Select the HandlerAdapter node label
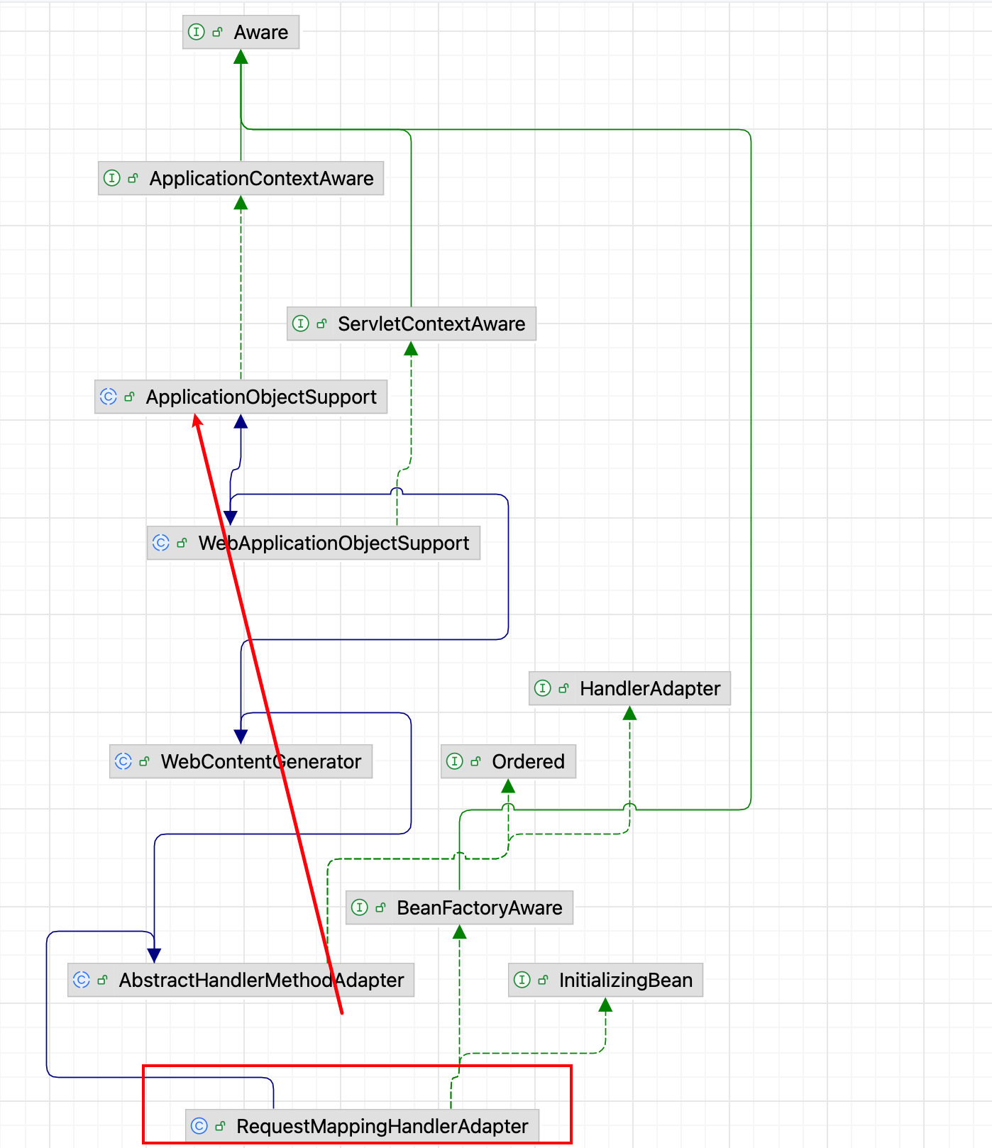 (x=649, y=689)
